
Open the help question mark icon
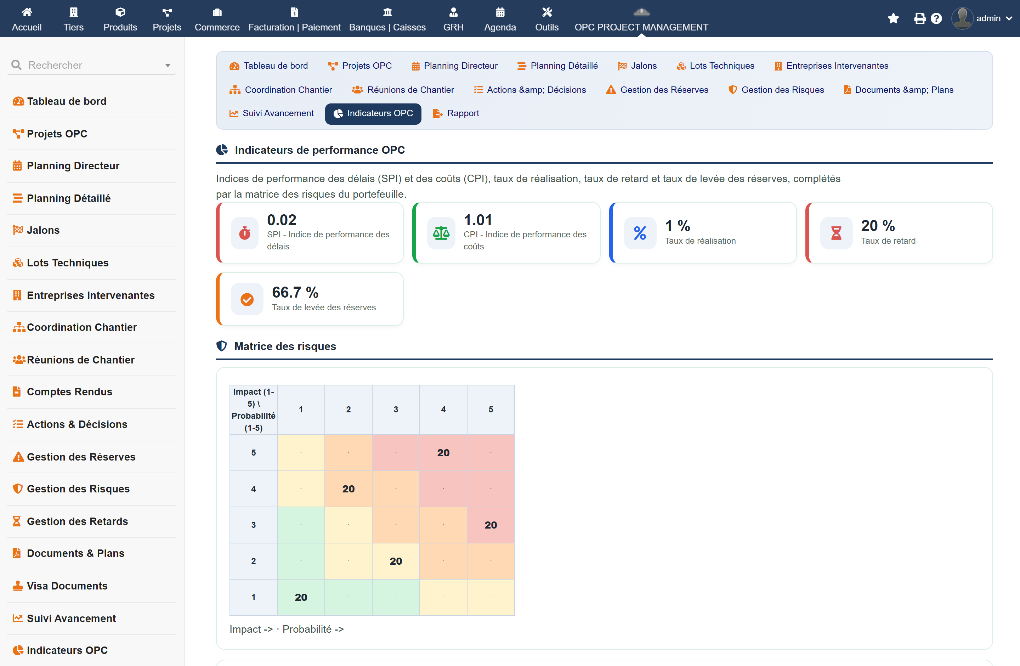(936, 18)
